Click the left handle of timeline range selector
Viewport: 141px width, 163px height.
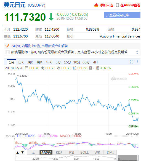(x=118, y=158)
